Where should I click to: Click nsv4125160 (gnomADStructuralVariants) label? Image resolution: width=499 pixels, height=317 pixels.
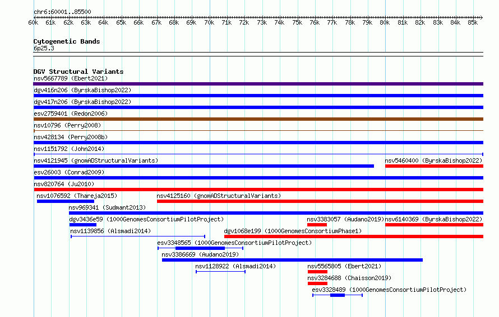219,196
